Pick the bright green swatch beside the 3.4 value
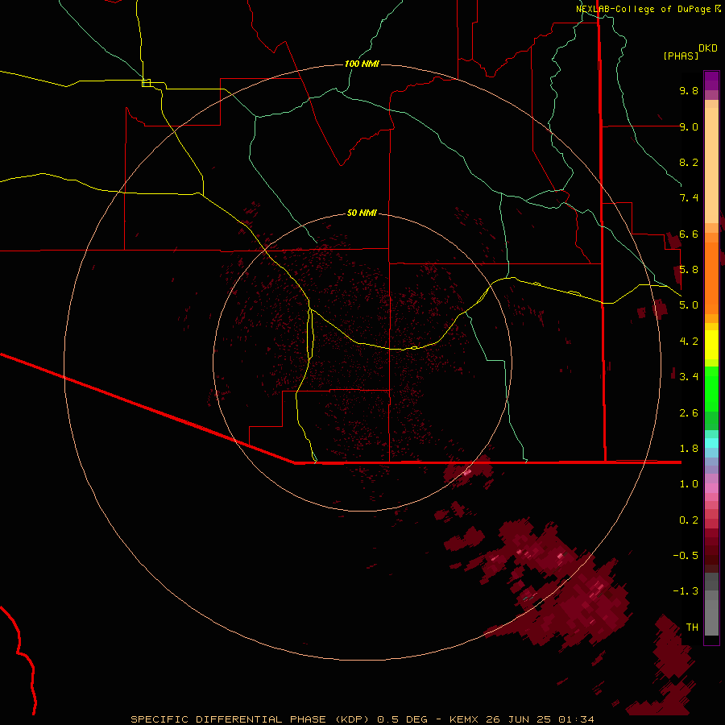 coord(711,388)
